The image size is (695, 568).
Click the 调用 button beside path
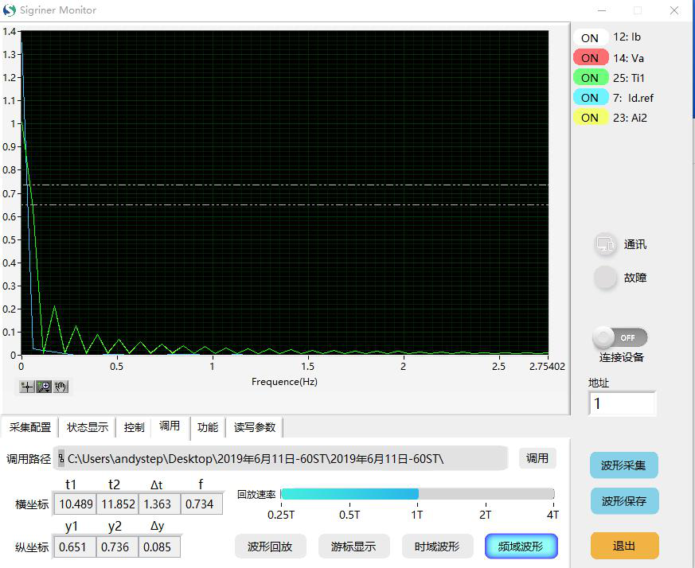point(537,458)
